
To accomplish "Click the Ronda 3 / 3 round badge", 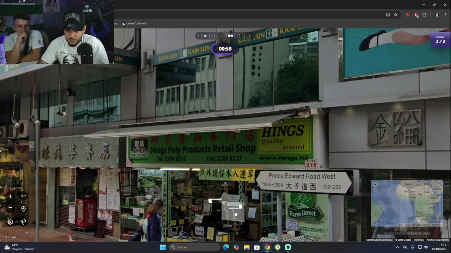I will pos(440,40).
